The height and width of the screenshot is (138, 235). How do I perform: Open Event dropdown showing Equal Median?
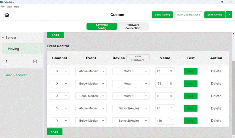pyautogui.click(x=91, y=96)
